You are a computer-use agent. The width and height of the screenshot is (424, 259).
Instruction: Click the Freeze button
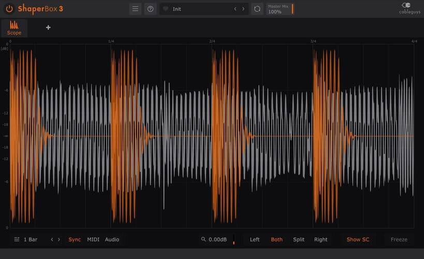[x=399, y=239]
